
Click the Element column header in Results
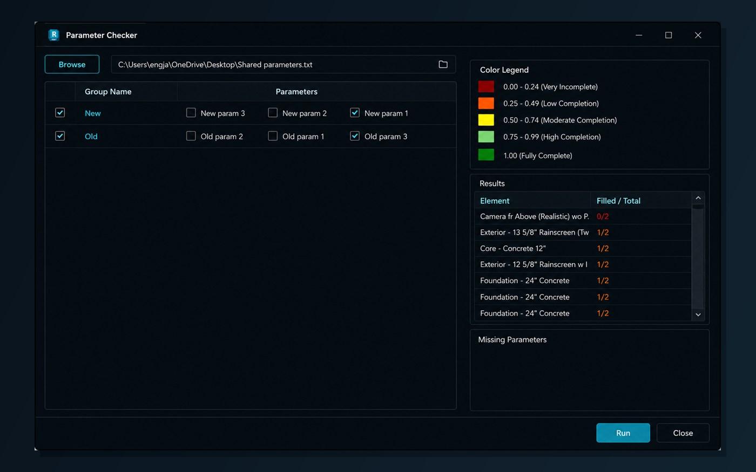(532, 201)
